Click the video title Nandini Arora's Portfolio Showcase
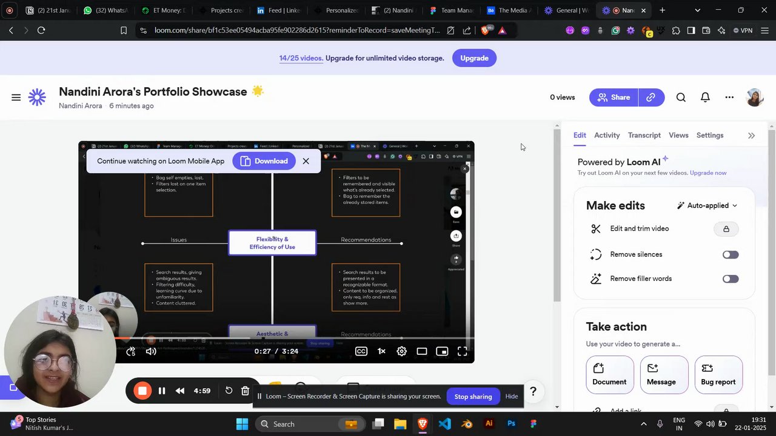The height and width of the screenshot is (436, 776). [153, 92]
